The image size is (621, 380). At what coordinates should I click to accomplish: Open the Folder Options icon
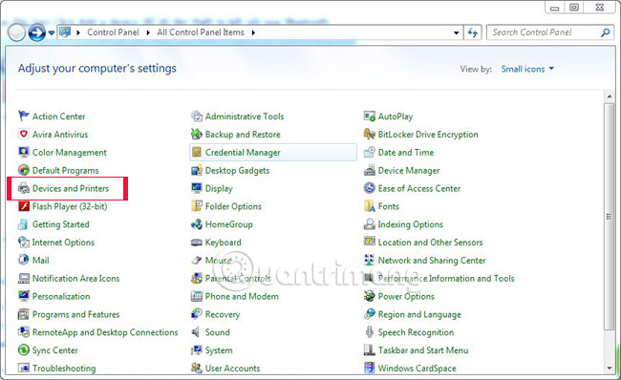[197, 206]
